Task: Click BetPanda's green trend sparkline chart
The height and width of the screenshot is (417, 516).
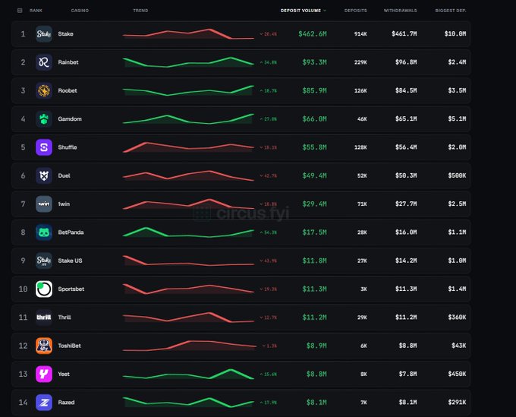Action: pyautogui.click(x=188, y=232)
